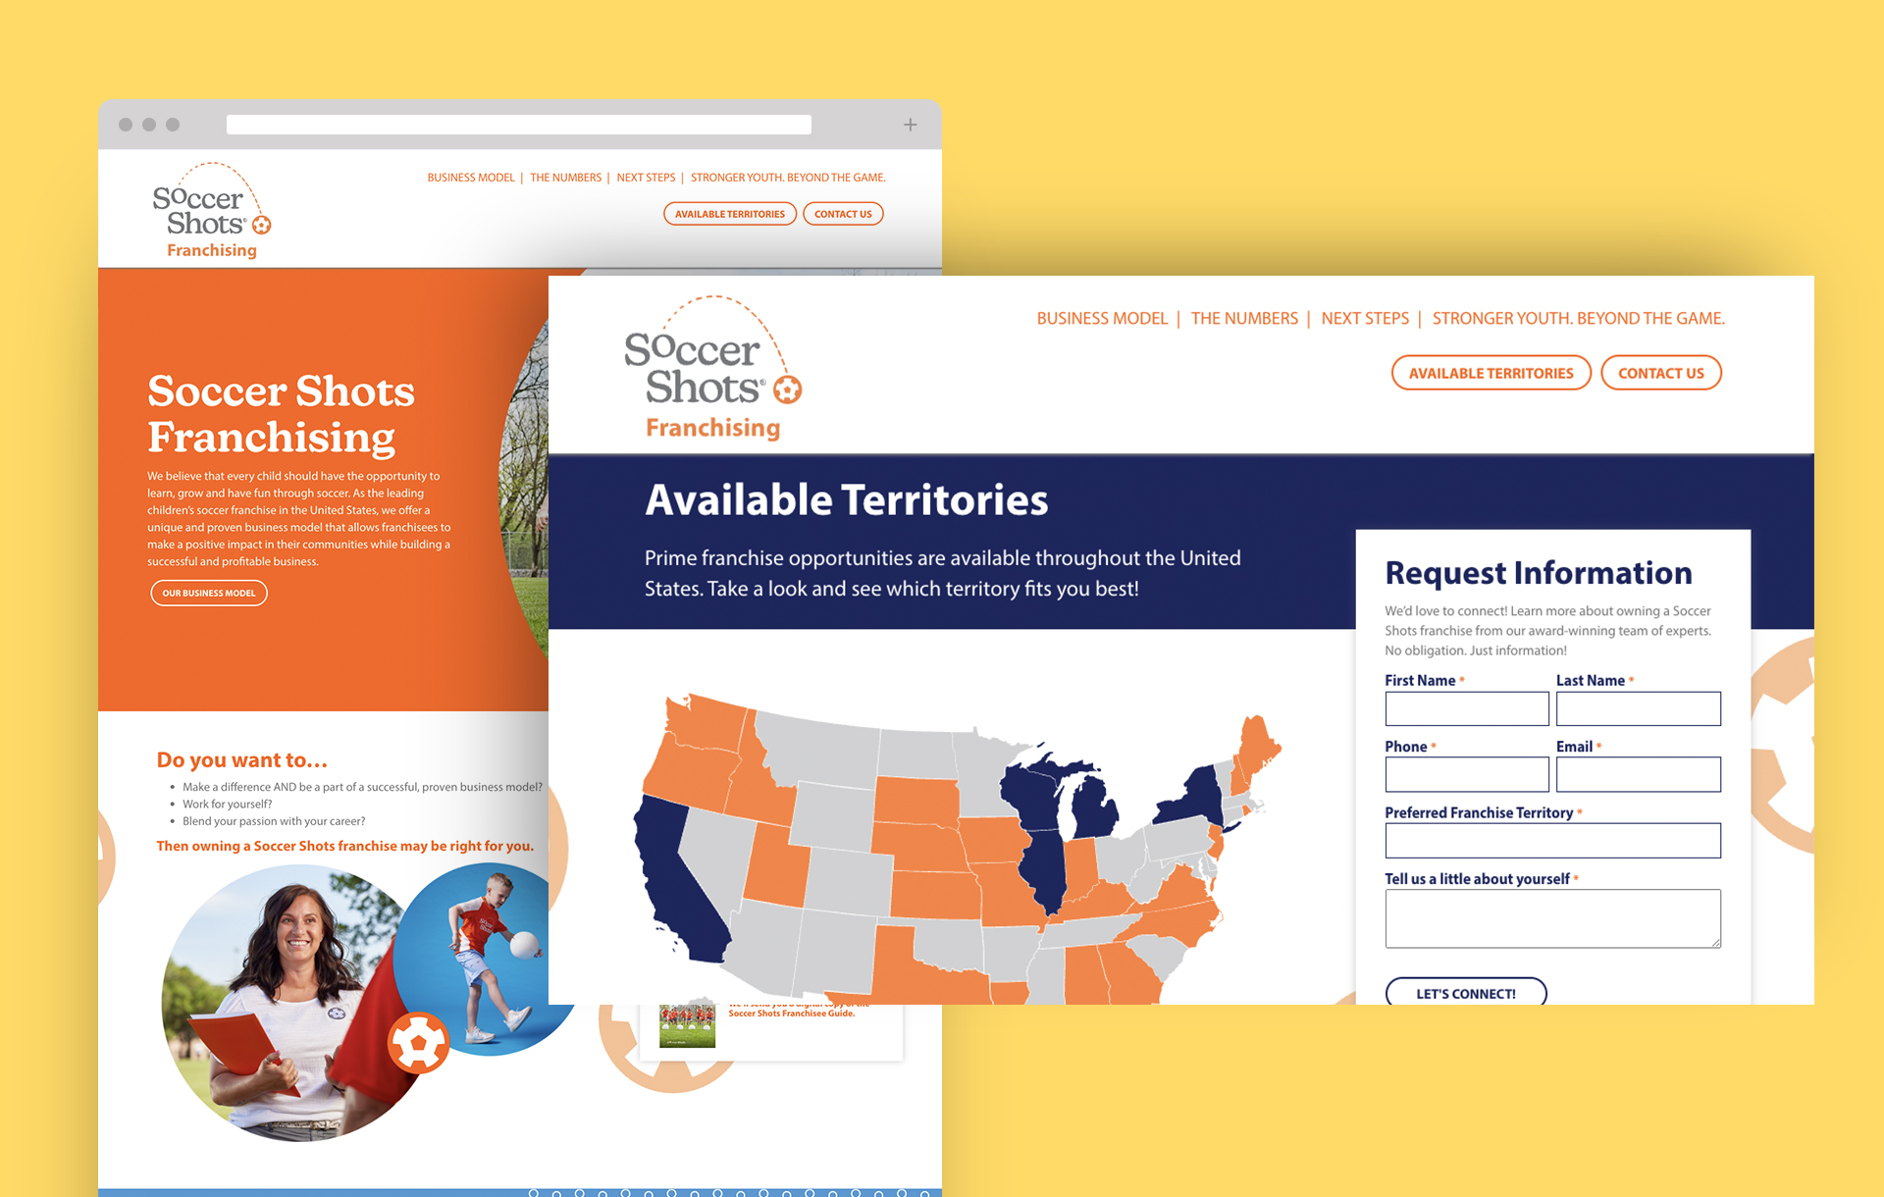Click the CONTACT US button in navigation
Image resolution: width=1884 pixels, height=1197 pixels.
tap(1661, 374)
